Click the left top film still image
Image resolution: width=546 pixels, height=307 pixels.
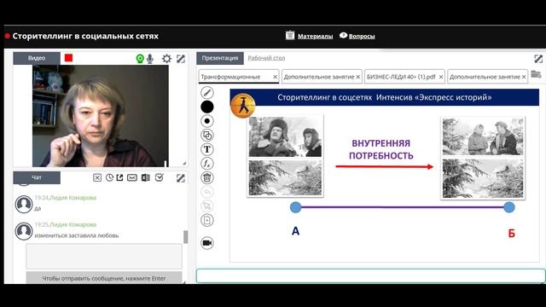pos(285,136)
